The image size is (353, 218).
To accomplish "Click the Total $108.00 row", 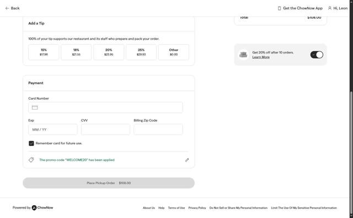I will click(x=281, y=18).
